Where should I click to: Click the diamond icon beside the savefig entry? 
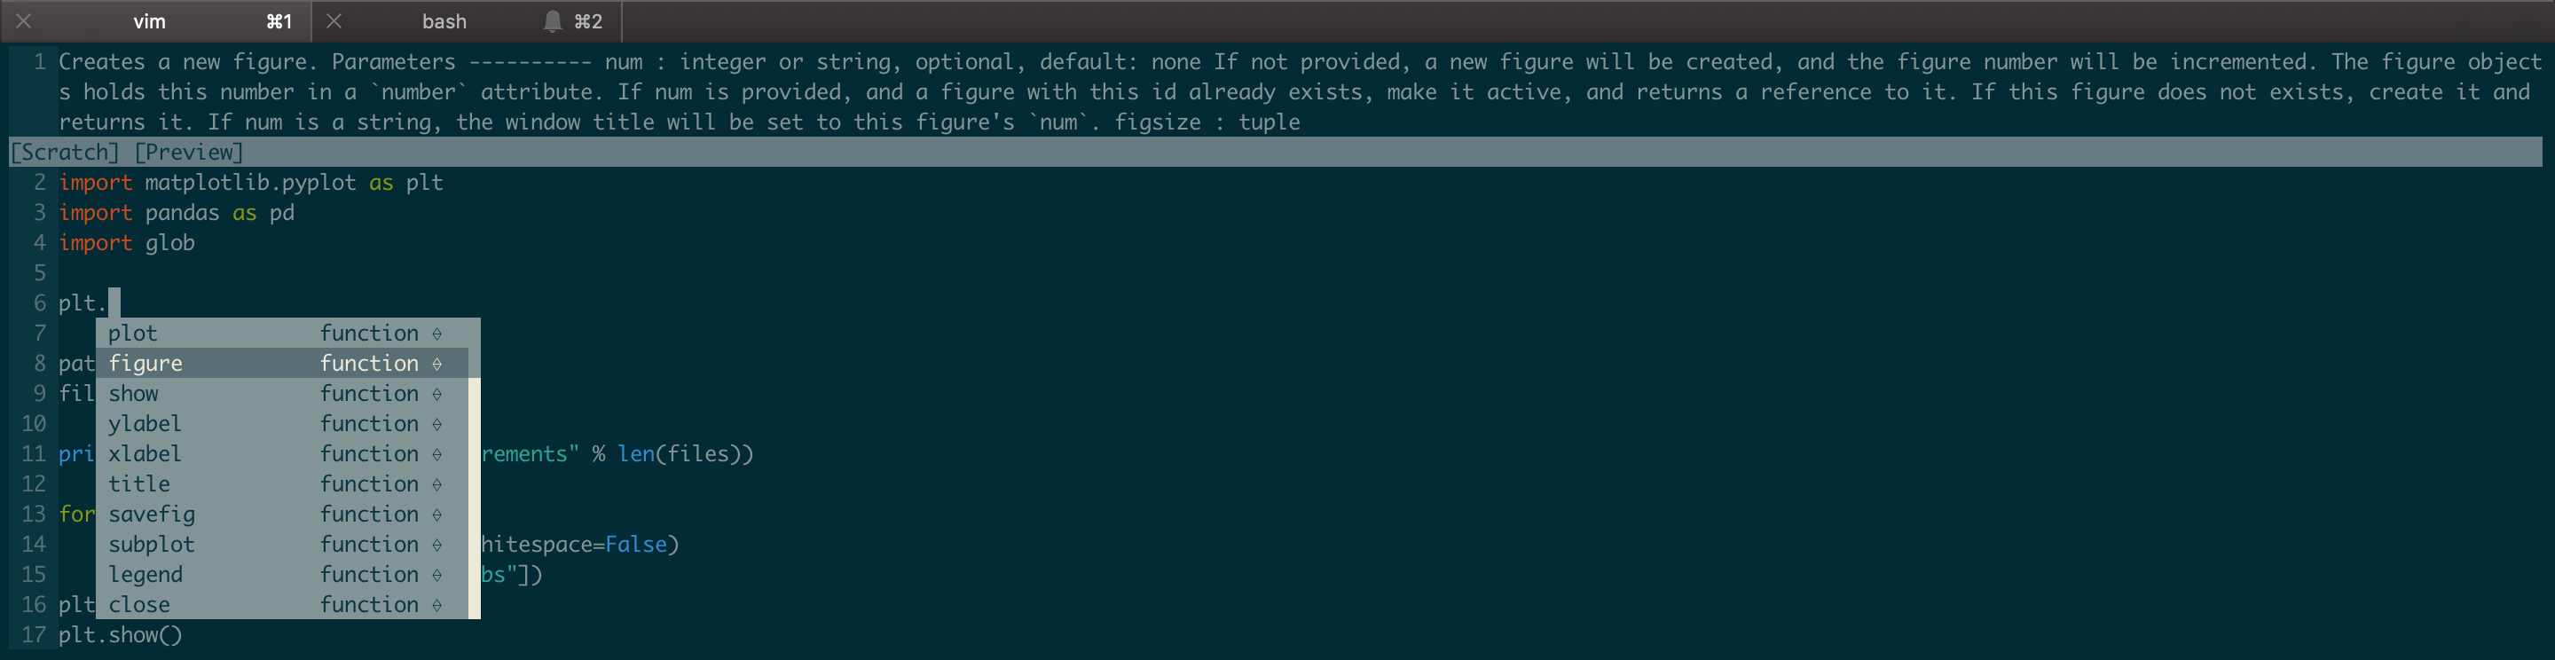436,515
